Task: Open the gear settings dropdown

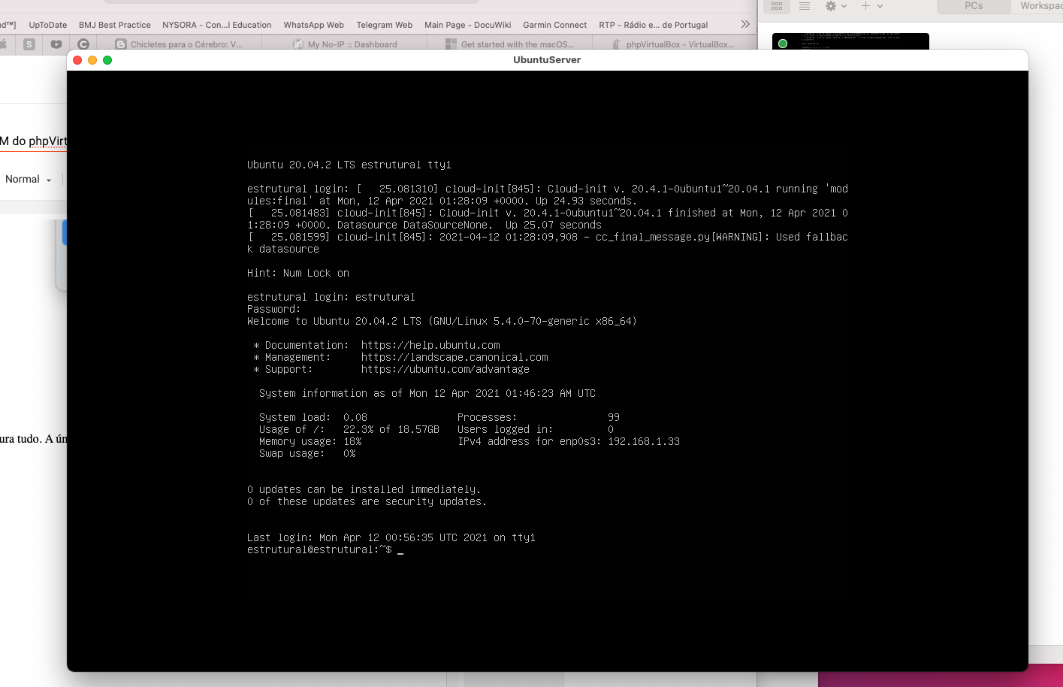Action: 835,6
